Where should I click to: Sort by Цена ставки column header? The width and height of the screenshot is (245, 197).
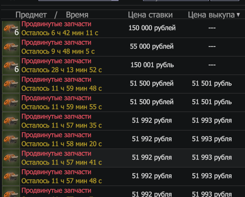[150, 15]
